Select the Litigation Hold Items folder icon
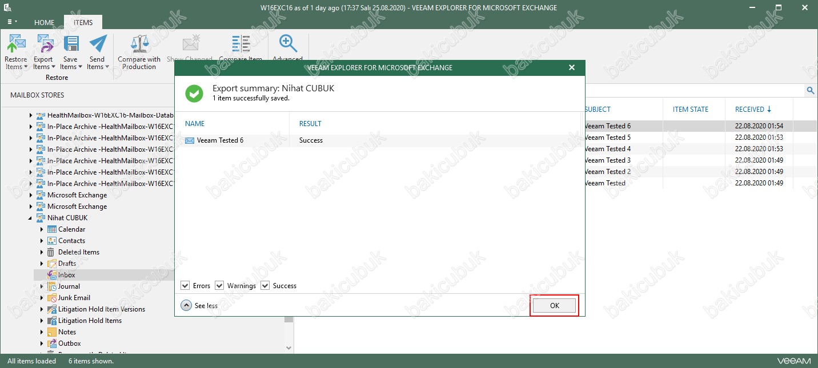The width and height of the screenshot is (818, 368). (x=52, y=321)
